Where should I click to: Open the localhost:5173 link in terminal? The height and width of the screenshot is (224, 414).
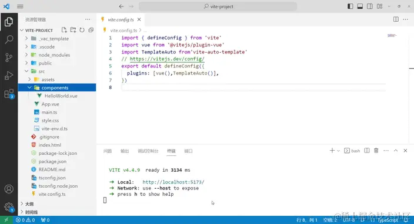coord(173,182)
